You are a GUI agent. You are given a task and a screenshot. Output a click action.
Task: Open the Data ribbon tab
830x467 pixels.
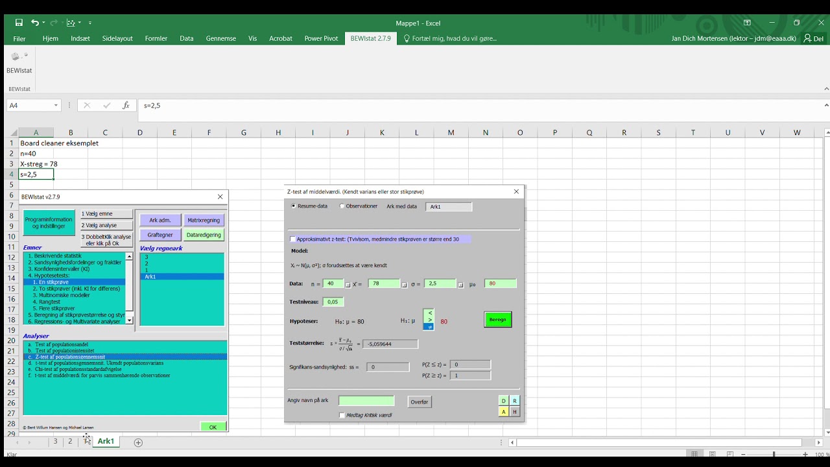187,38
